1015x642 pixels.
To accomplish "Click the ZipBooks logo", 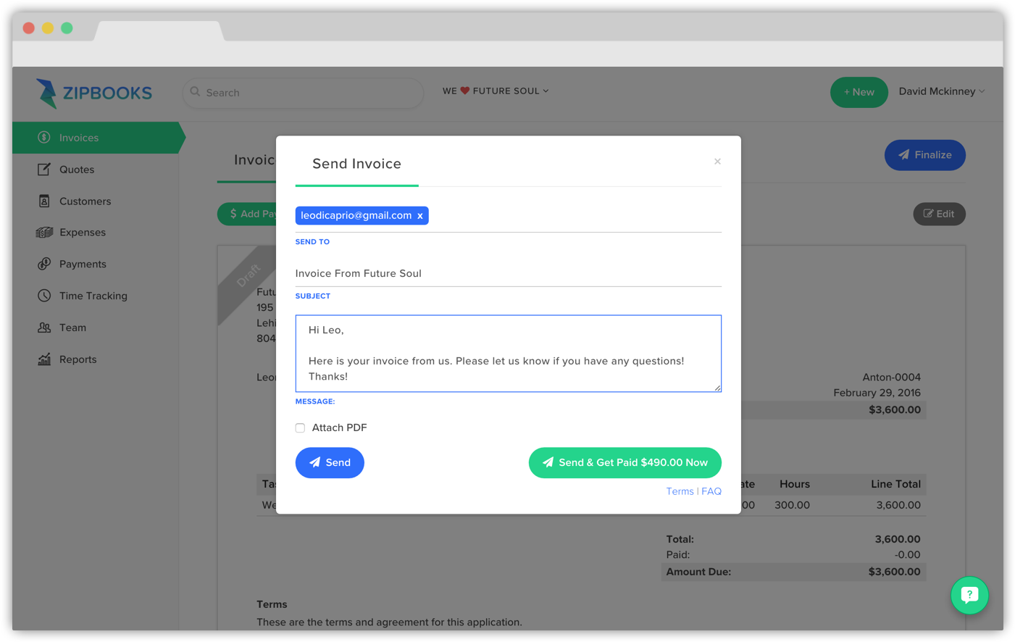I will [x=94, y=93].
